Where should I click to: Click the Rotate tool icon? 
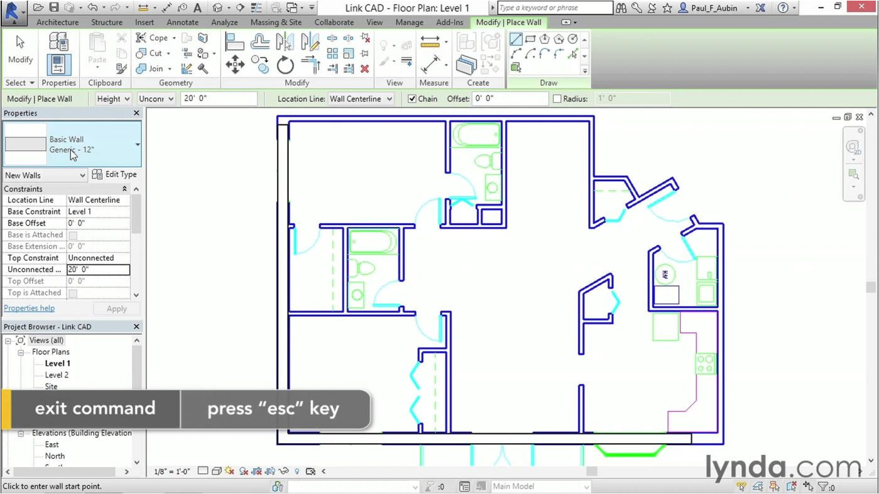pos(285,65)
